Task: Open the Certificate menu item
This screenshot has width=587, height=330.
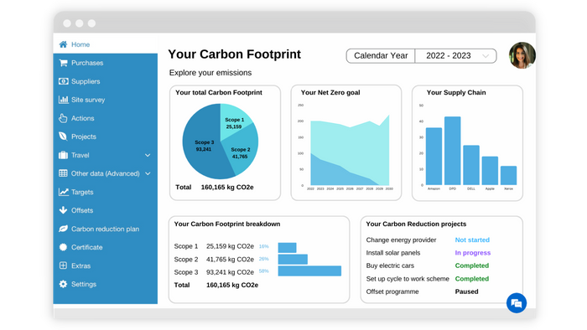Action: click(81, 247)
